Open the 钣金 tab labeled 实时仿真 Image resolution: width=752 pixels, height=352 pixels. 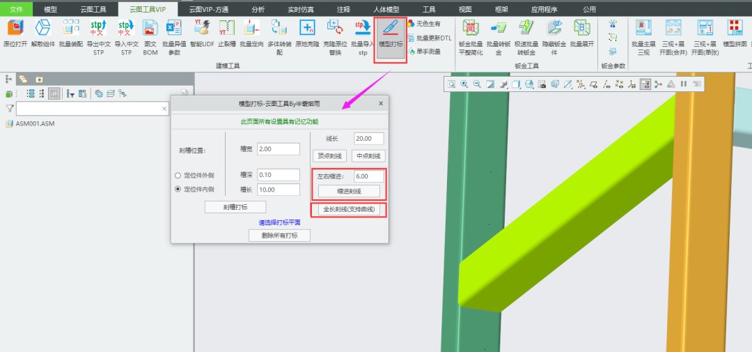299,9
